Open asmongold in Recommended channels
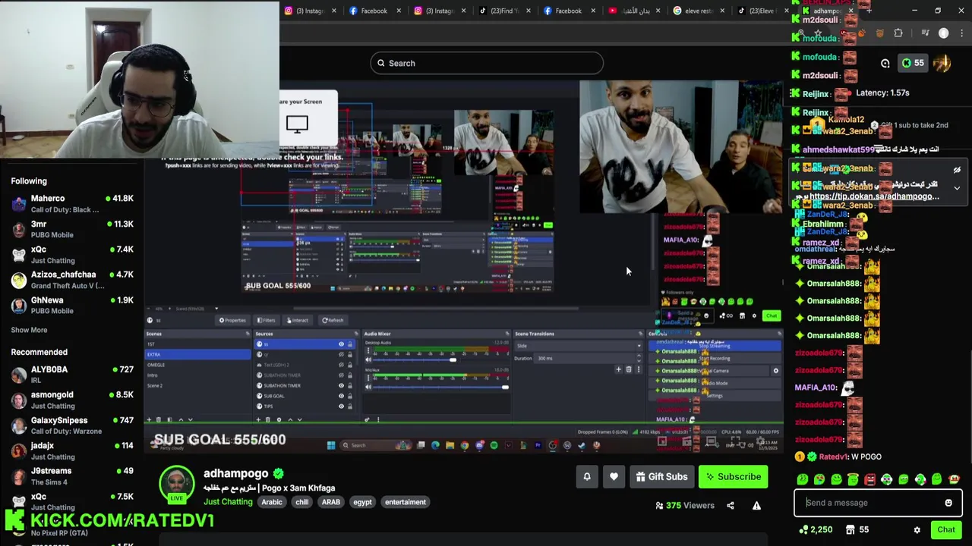972x546 pixels. pyautogui.click(x=72, y=400)
